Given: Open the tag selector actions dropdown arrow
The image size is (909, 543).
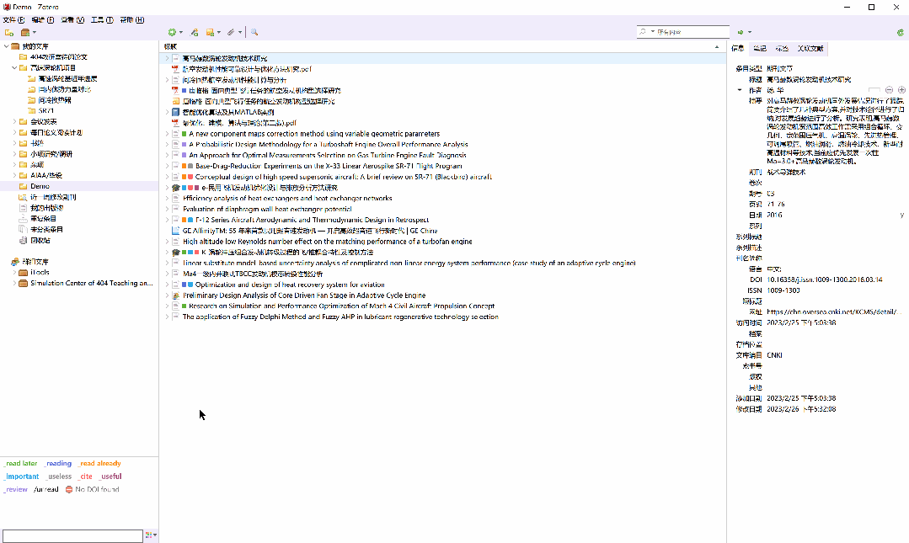Looking at the screenshot, I should 155,535.
